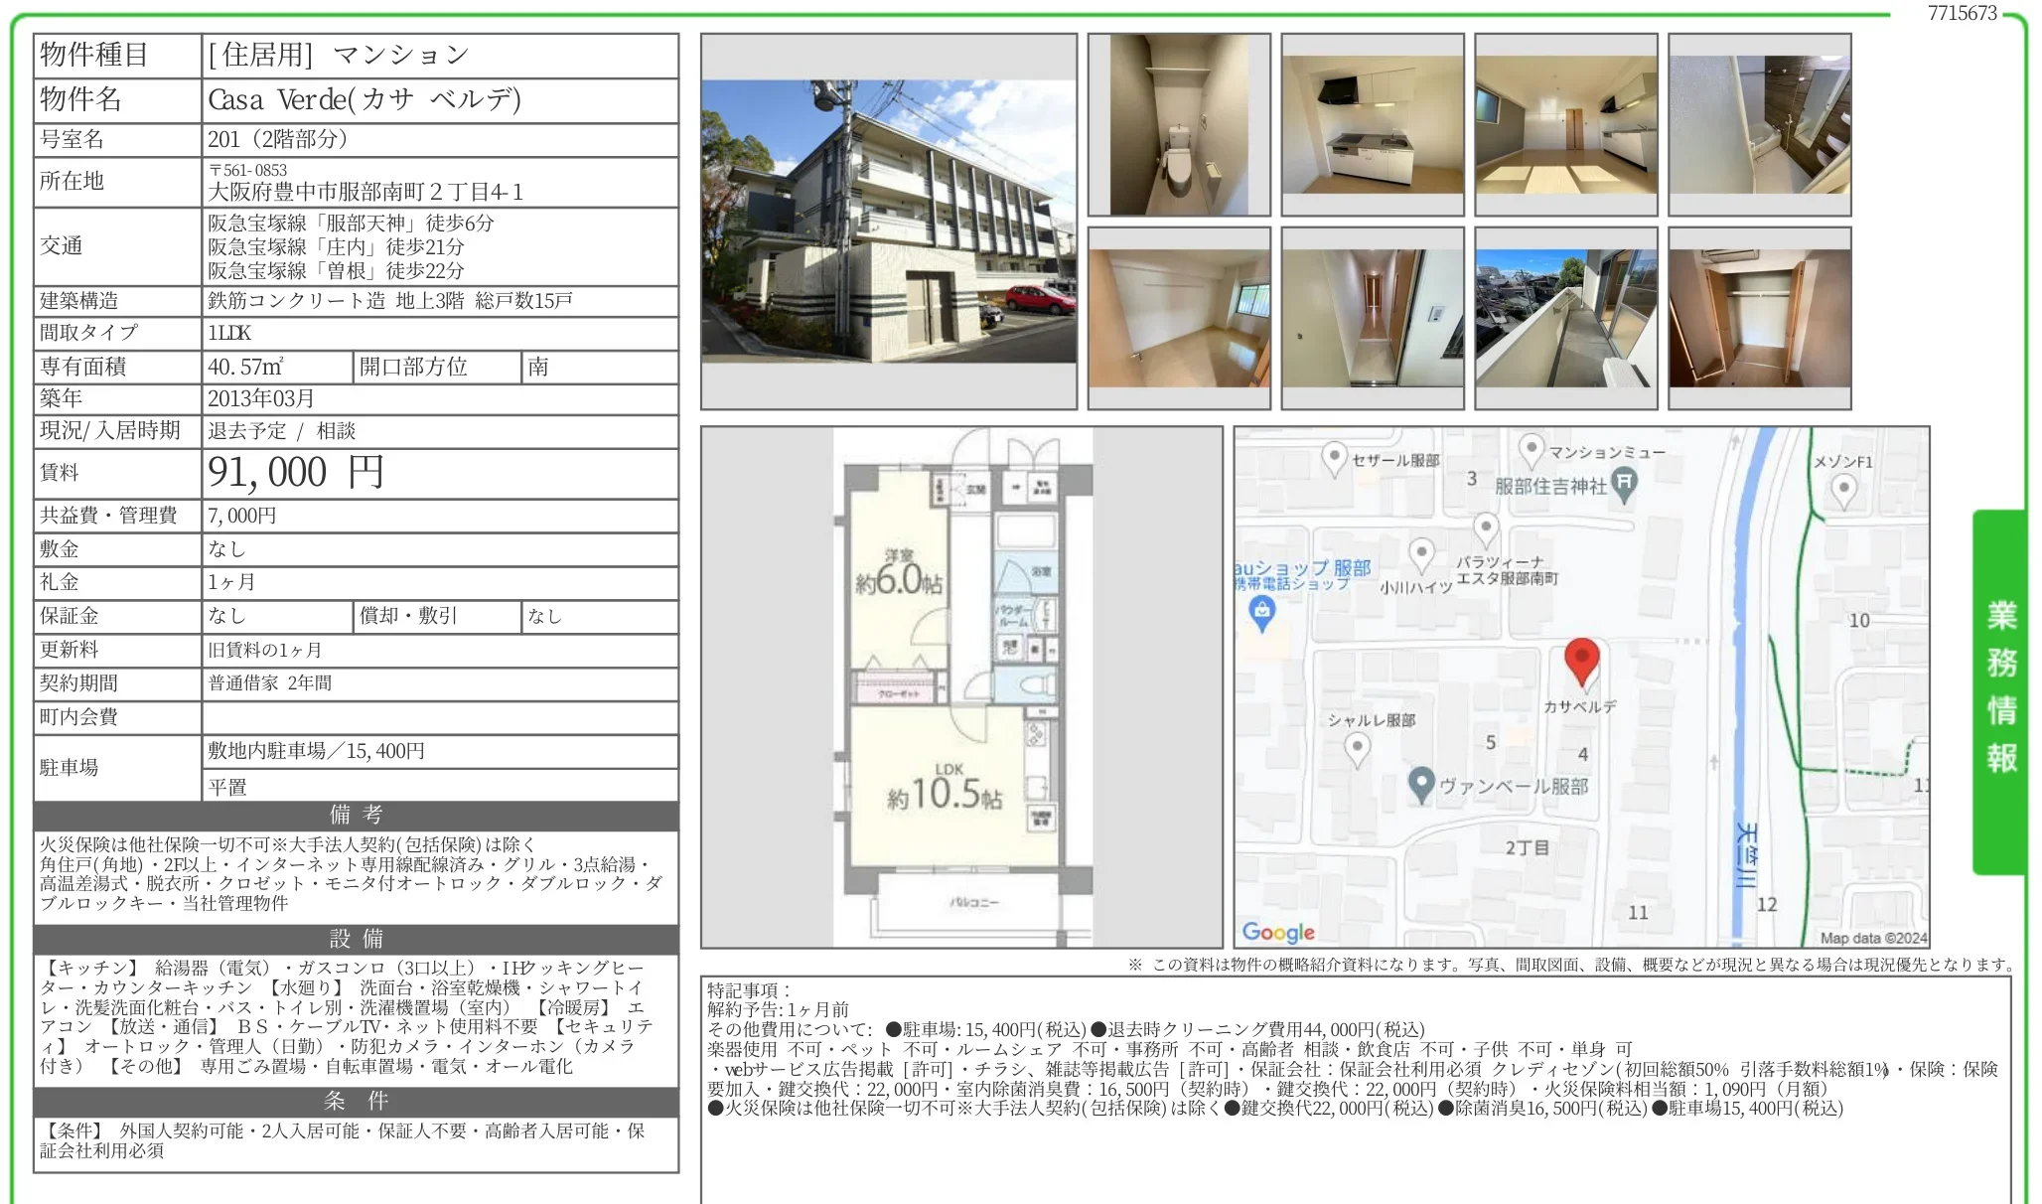Click the 天竺川 river label on map

[x=1746, y=854]
